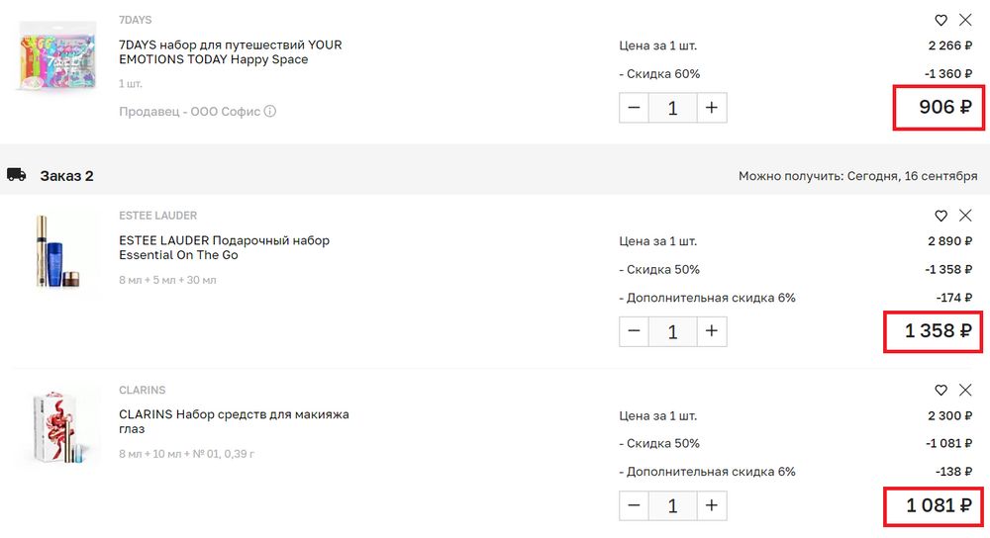The height and width of the screenshot is (538, 990).
Task: Increase quantity of 7DAYS travel set
Action: click(x=711, y=108)
